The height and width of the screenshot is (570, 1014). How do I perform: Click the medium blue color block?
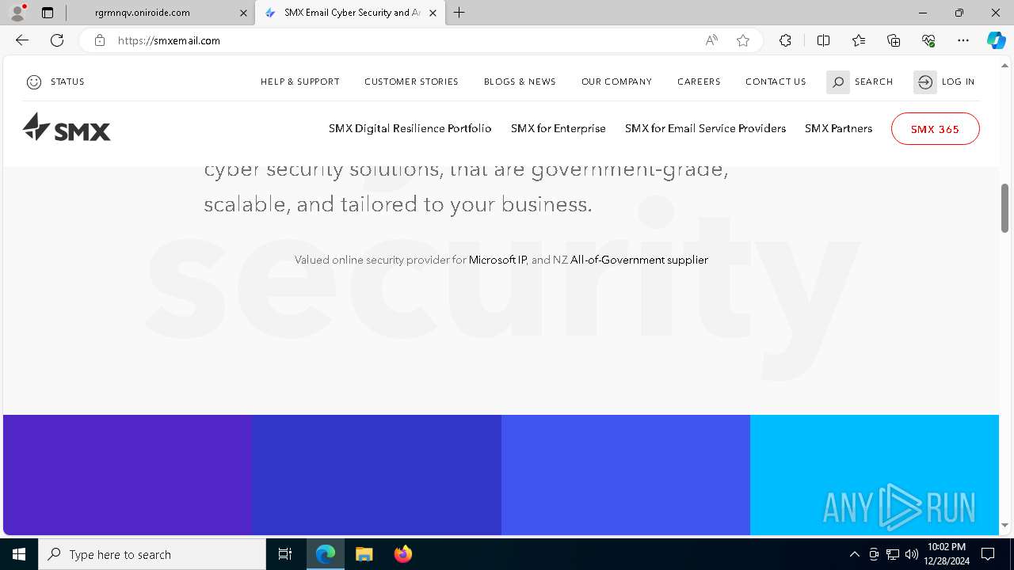click(x=626, y=475)
